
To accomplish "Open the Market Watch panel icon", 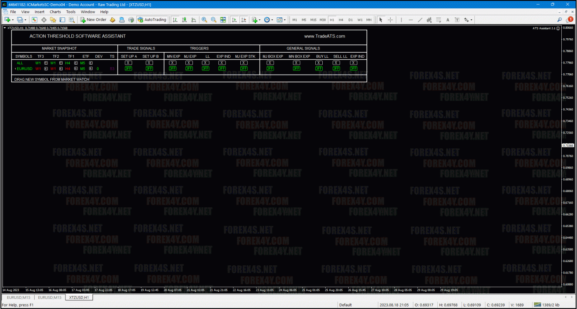I will tap(34, 20).
